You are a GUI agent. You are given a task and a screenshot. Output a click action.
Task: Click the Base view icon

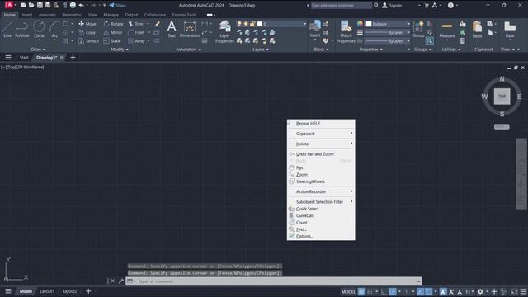(x=510, y=29)
